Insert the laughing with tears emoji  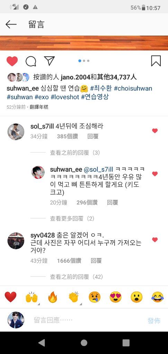pos(158,297)
